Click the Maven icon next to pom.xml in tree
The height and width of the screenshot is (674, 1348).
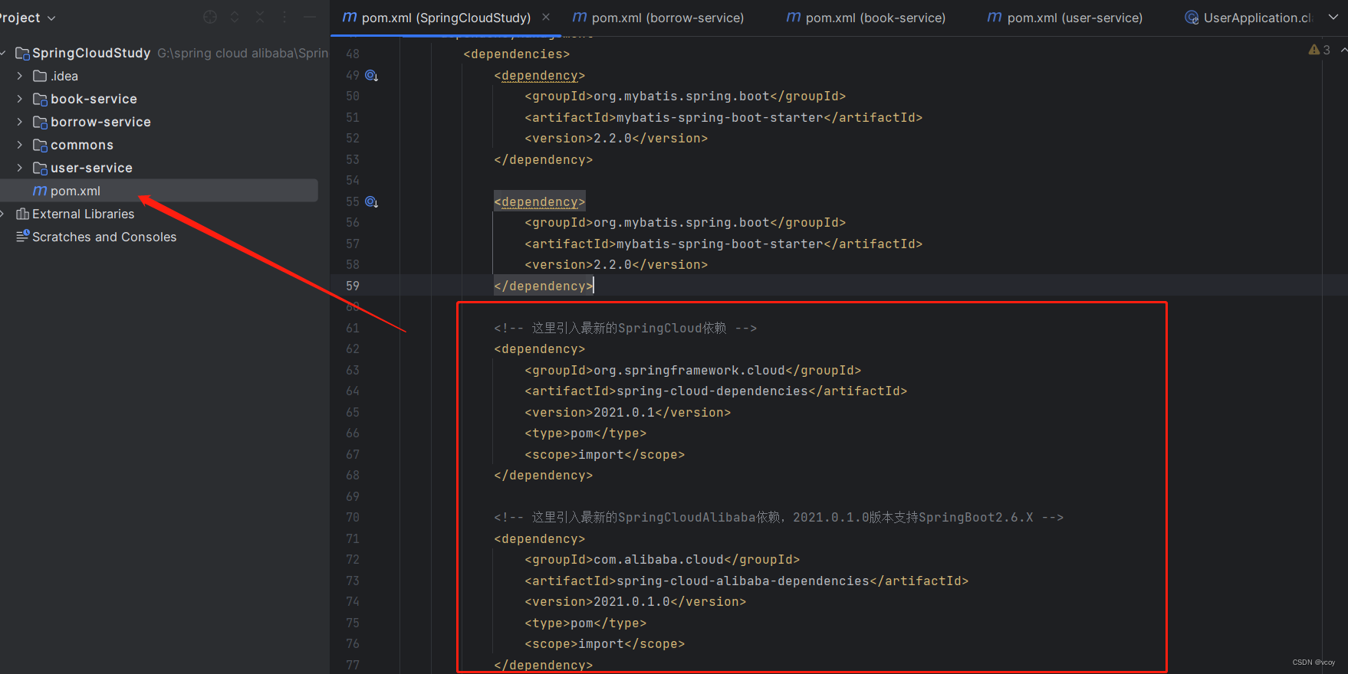40,191
